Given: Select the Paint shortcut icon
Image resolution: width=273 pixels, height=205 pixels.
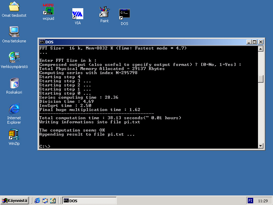Looking at the screenshot, I should [x=104, y=12].
